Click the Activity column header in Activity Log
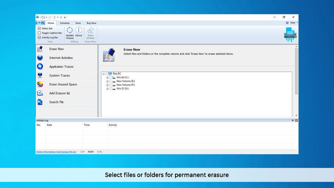The width and height of the screenshot is (334, 188). point(200,125)
